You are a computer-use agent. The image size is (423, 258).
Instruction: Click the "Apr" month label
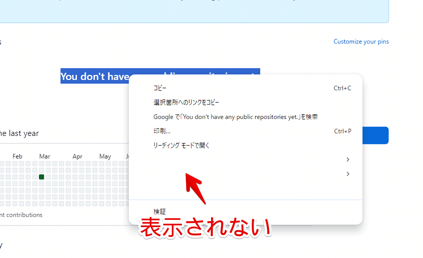[77, 156]
